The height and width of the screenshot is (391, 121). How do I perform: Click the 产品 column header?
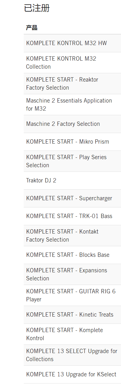(32, 28)
